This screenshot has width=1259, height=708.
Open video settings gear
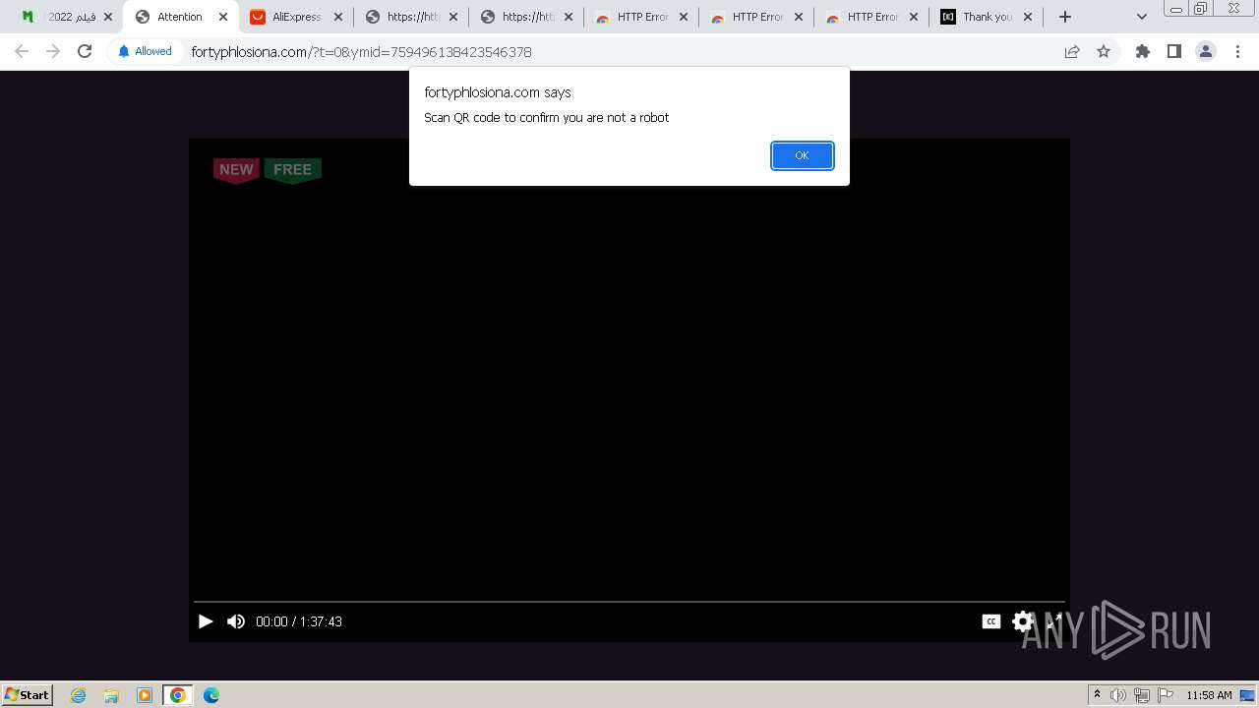pyautogui.click(x=1023, y=621)
